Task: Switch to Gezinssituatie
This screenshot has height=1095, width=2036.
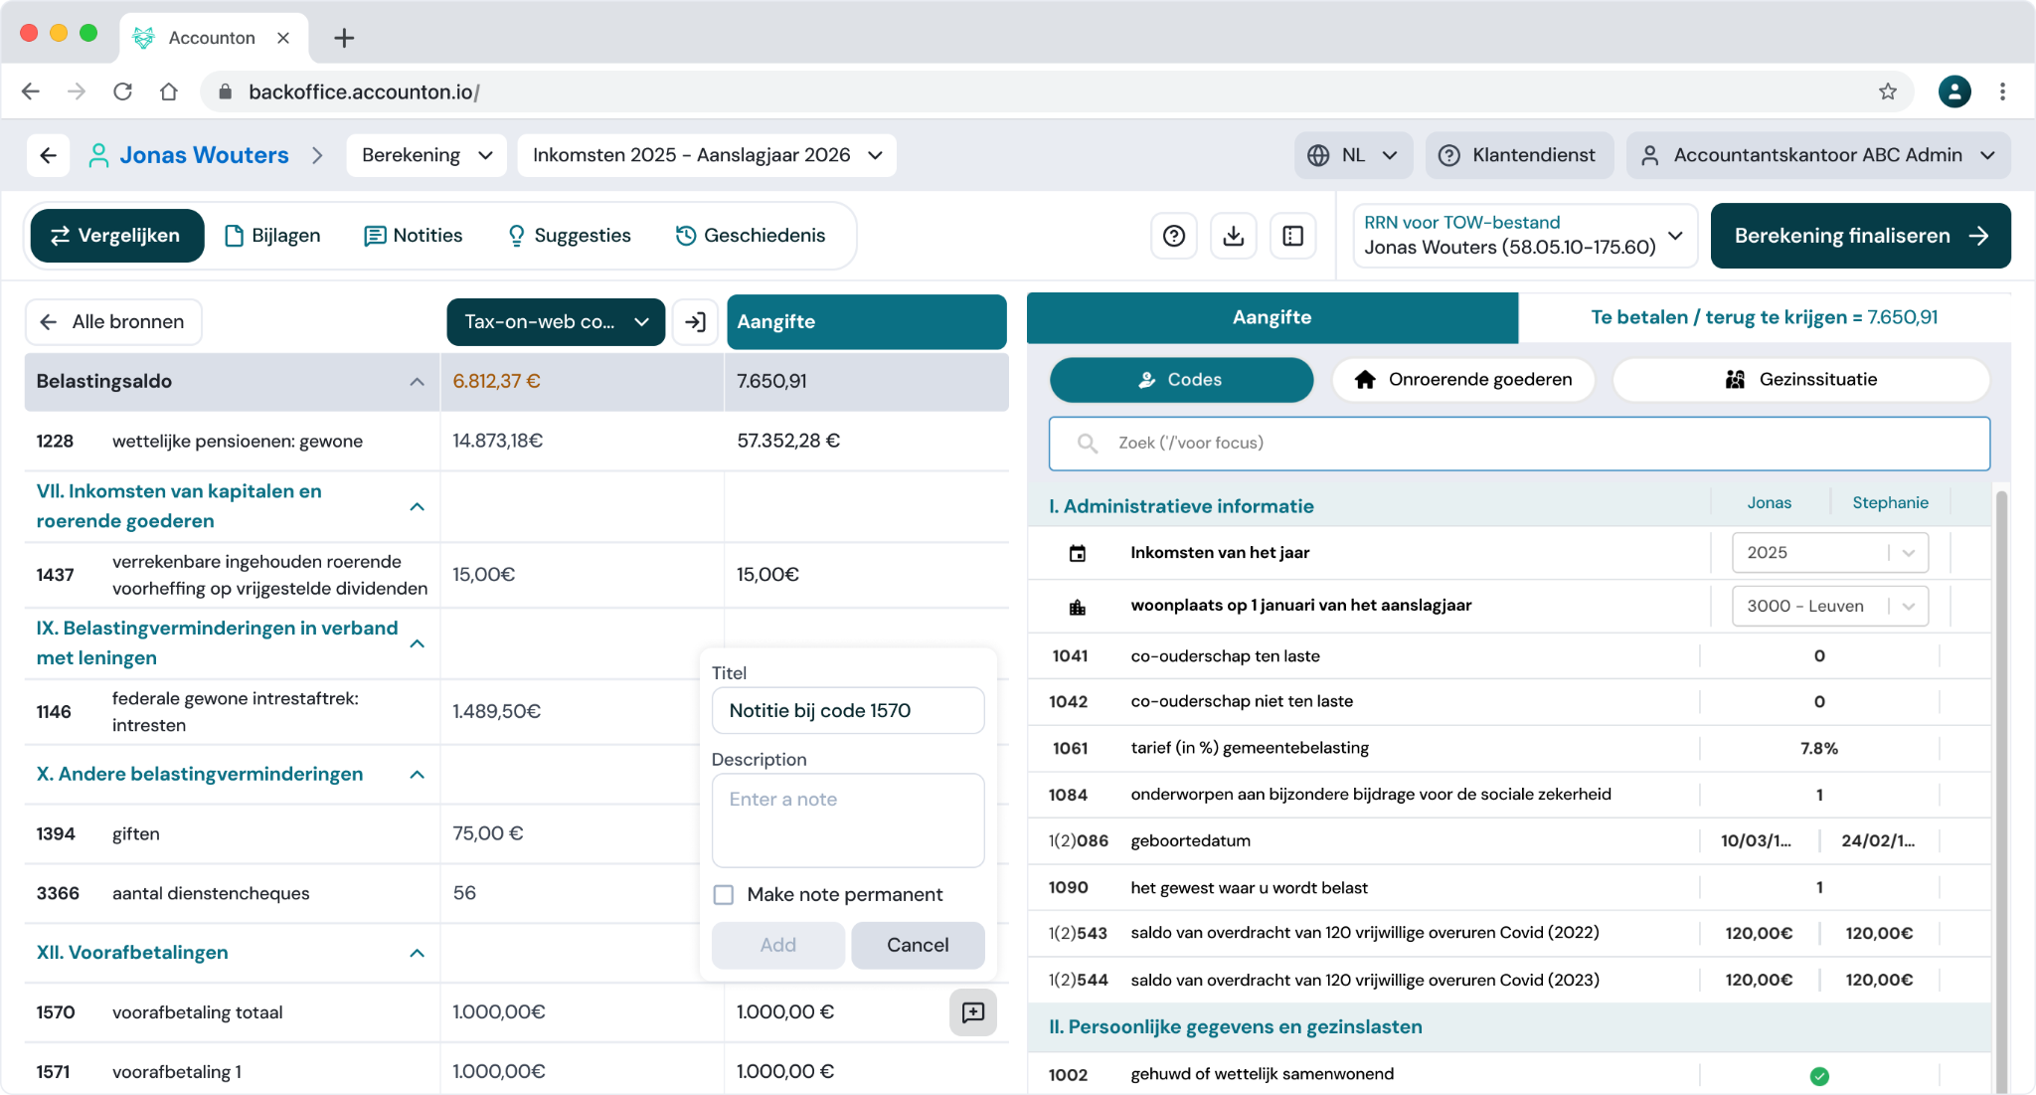Action: tap(1801, 380)
